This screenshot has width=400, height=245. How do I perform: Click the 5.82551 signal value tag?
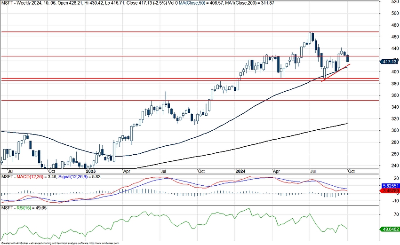390,186
